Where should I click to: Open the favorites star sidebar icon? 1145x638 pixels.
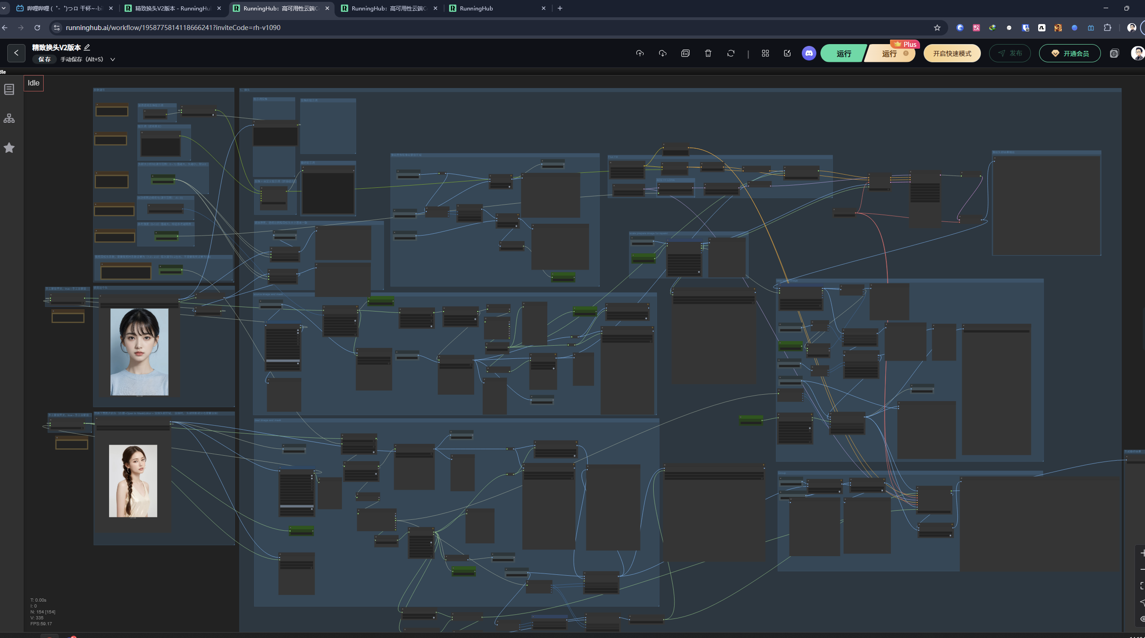pos(9,148)
